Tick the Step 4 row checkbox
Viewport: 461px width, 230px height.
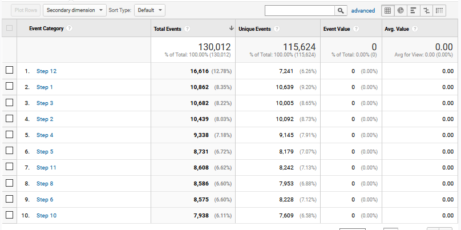point(9,135)
